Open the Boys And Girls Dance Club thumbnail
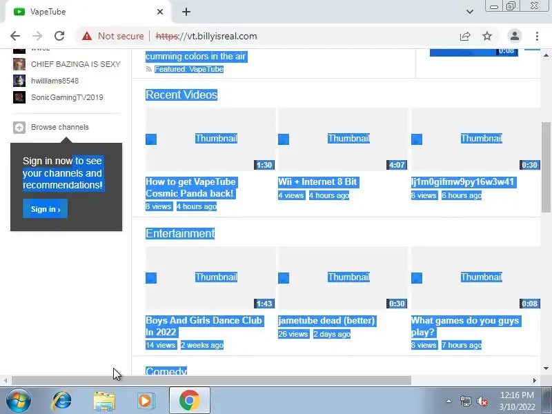This screenshot has height=414, width=552. click(210, 278)
